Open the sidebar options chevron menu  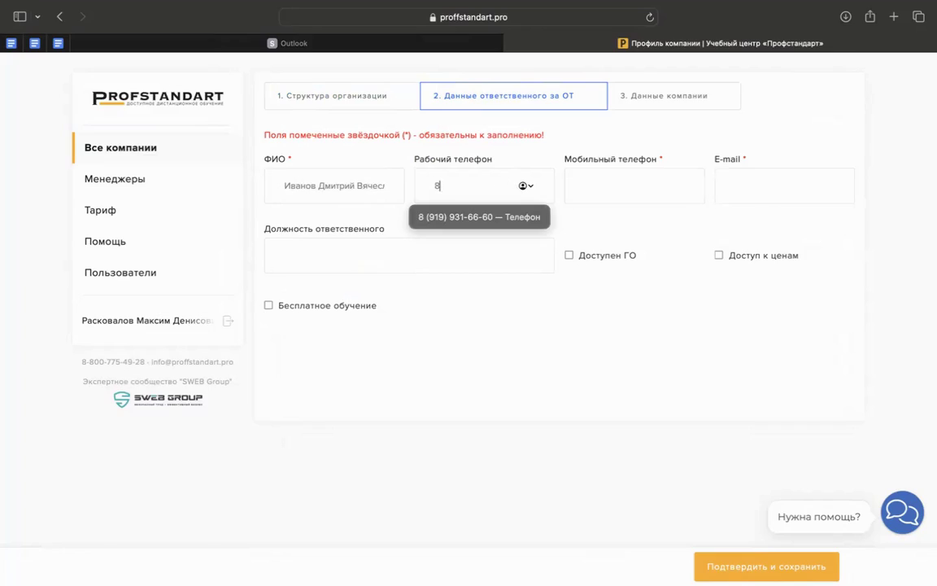pyautogui.click(x=37, y=17)
